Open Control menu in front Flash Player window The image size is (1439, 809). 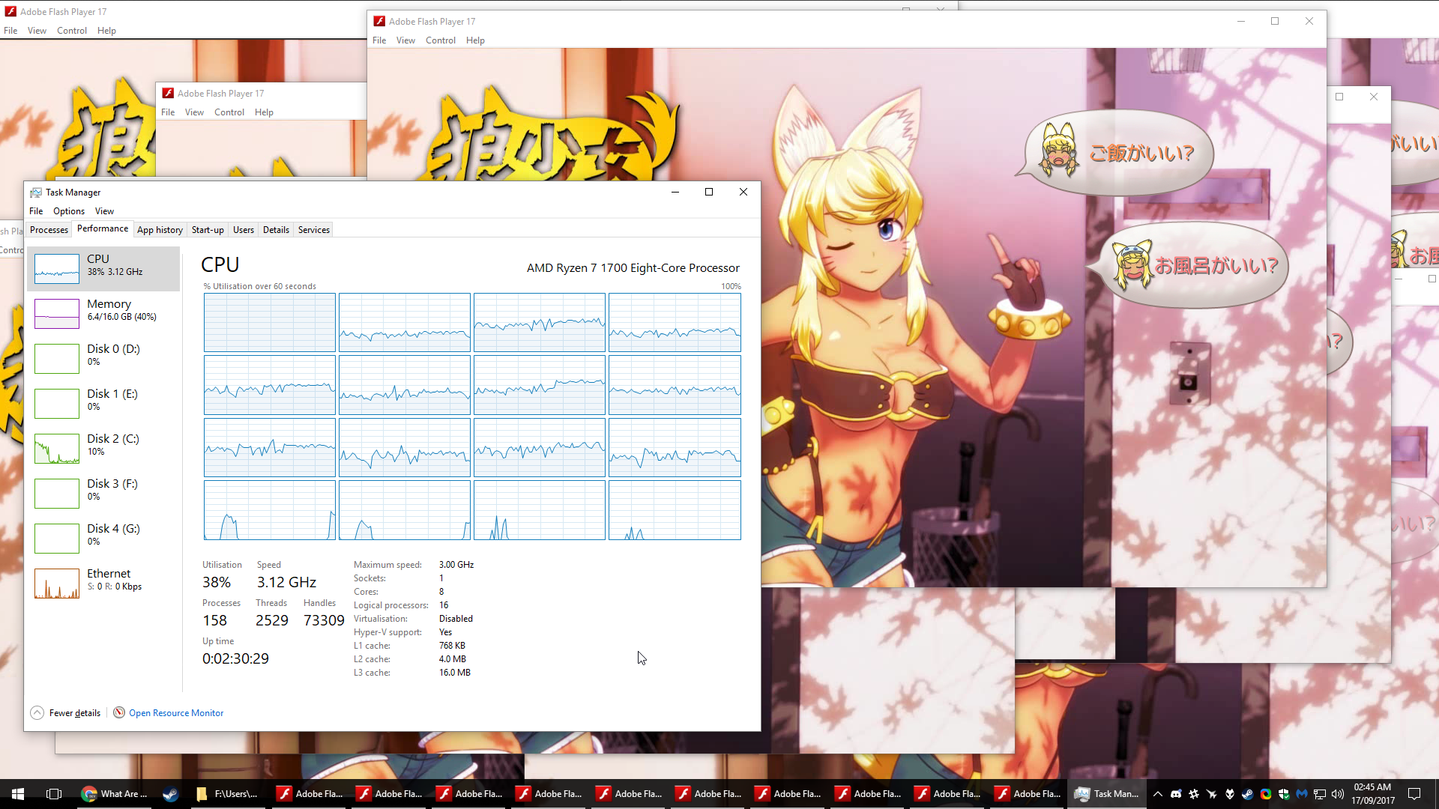tap(441, 40)
